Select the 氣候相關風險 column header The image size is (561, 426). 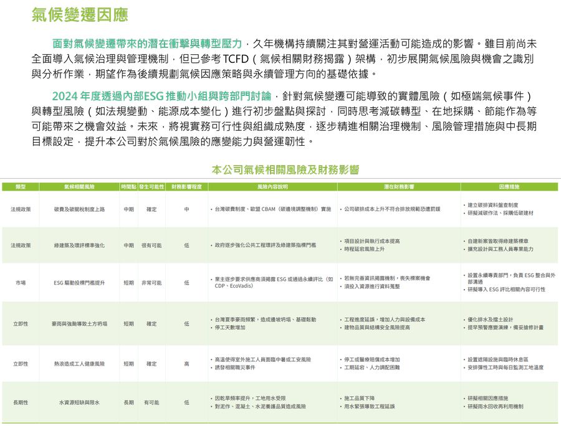(79, 187)
